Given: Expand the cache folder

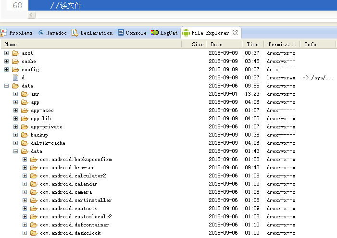Looking at the screenshot, I should pyautogui.click(x=6, y=61).
